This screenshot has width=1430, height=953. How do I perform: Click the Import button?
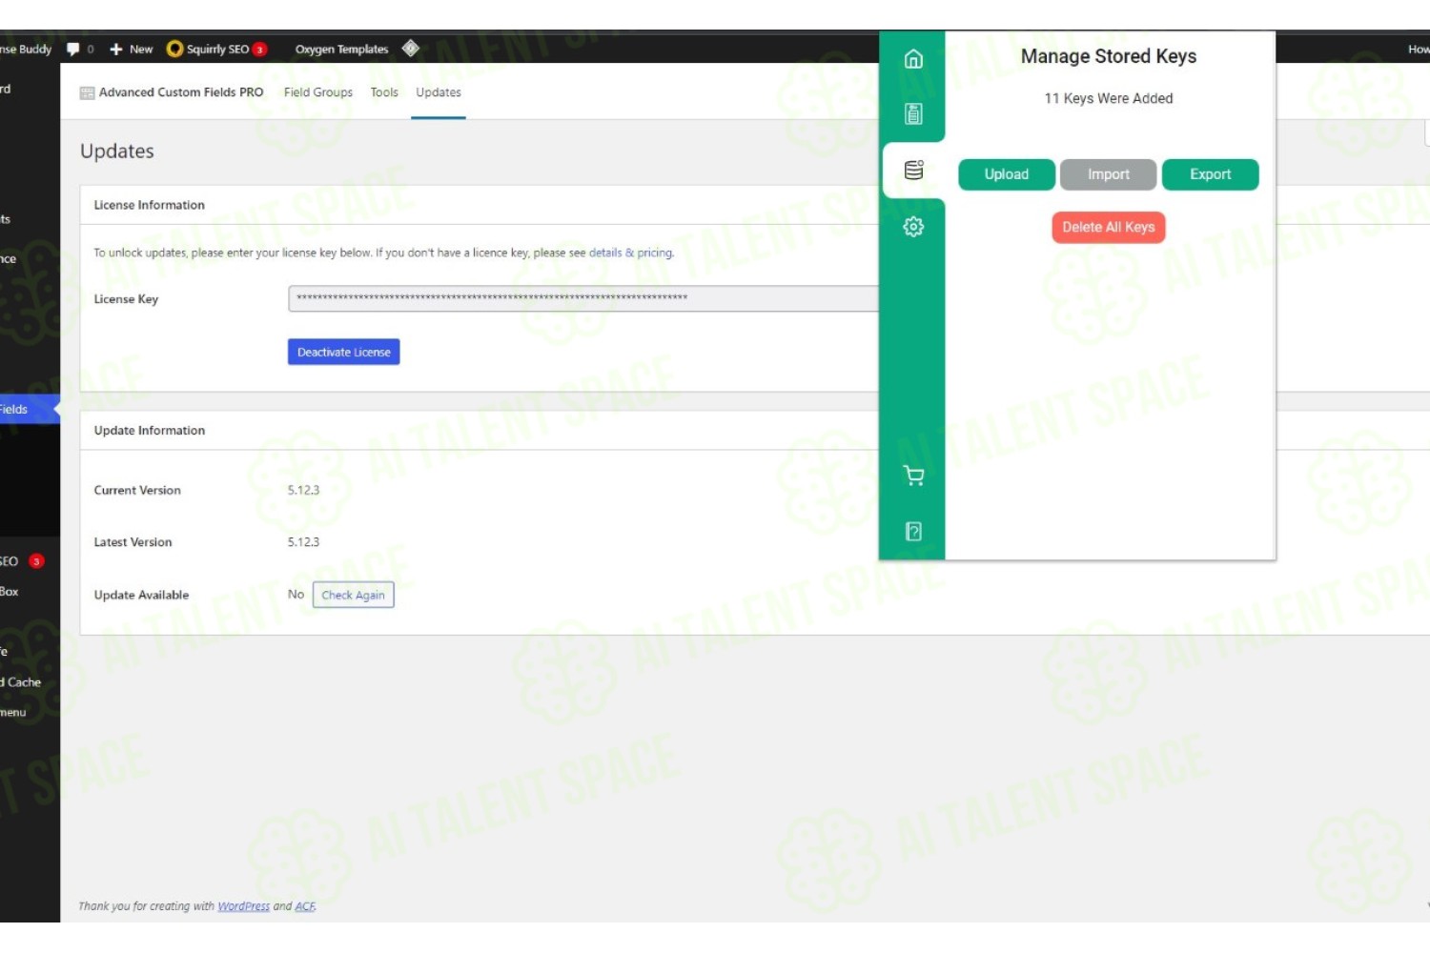coord(1109,174)
